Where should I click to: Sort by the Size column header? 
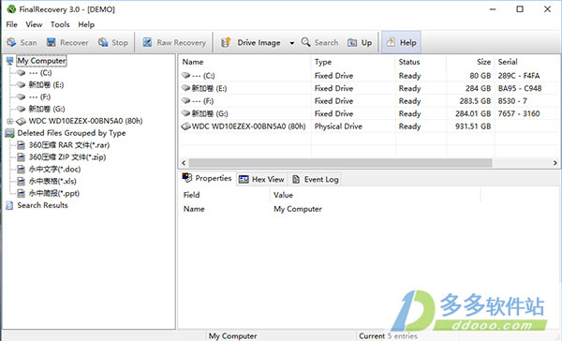pyautogui.click(x=470, y=62)
